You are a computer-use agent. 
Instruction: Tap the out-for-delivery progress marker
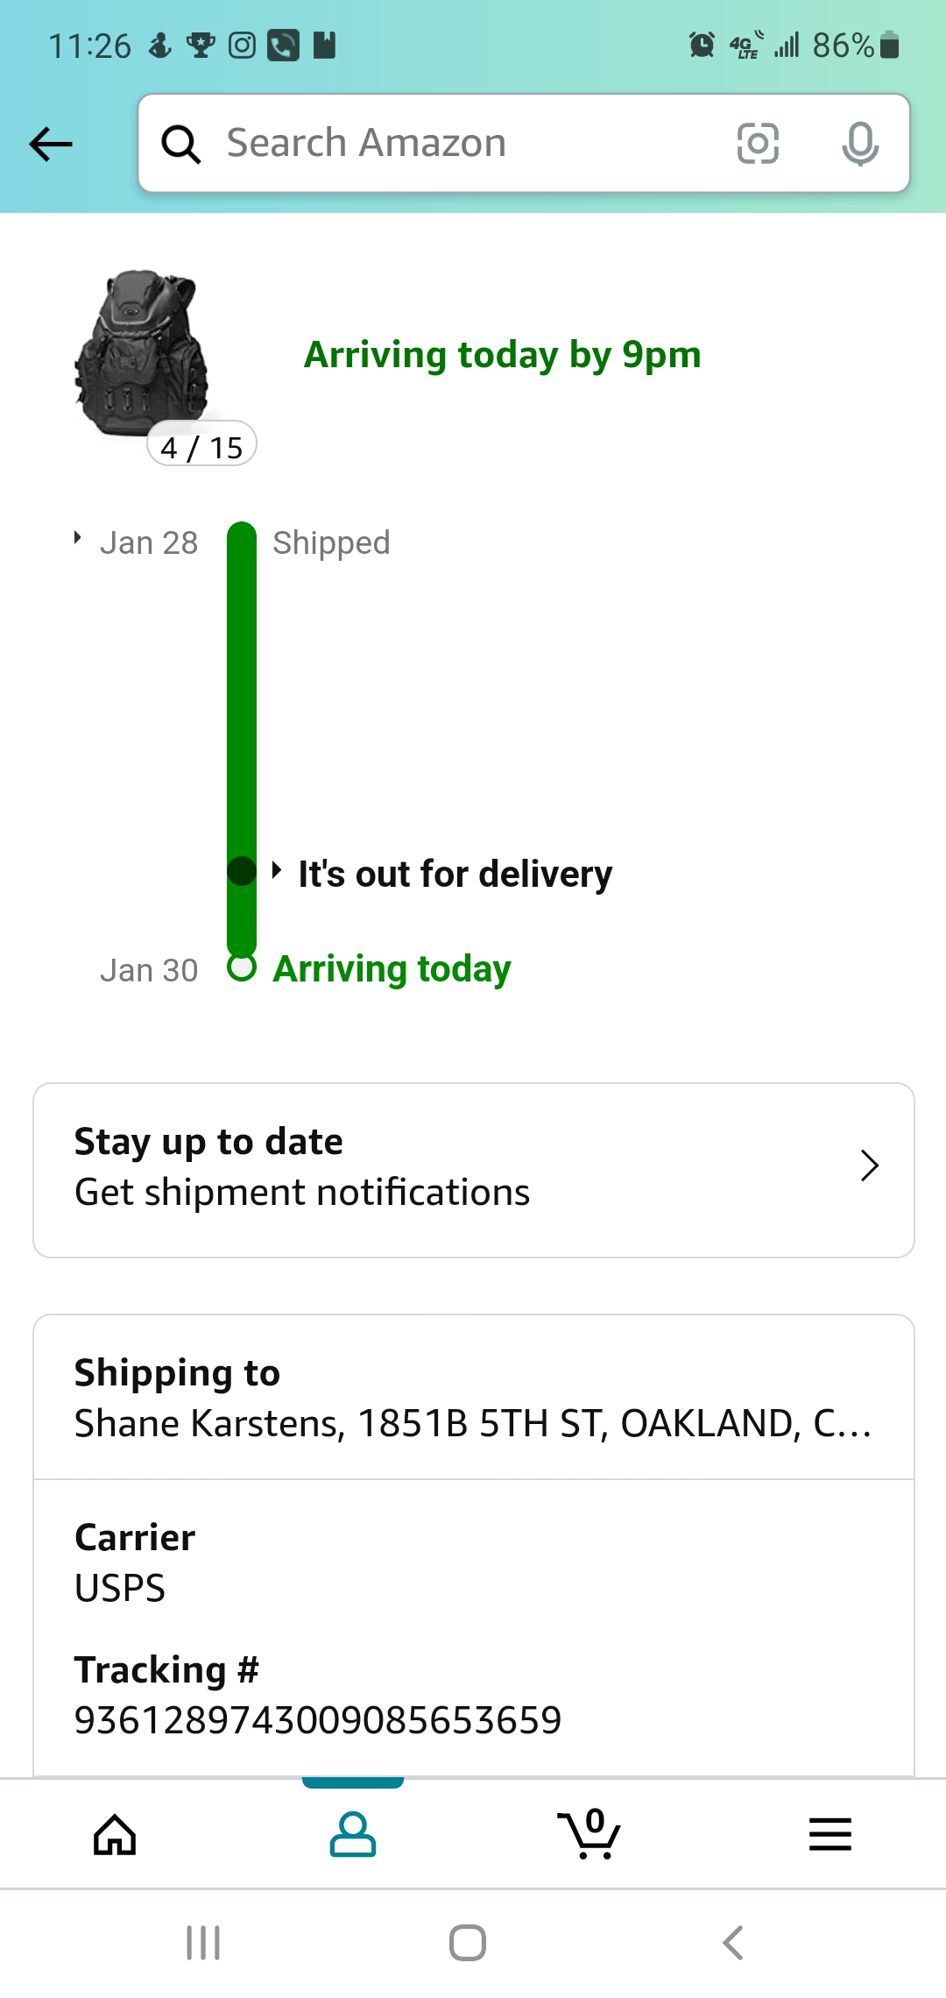point(241,871)
